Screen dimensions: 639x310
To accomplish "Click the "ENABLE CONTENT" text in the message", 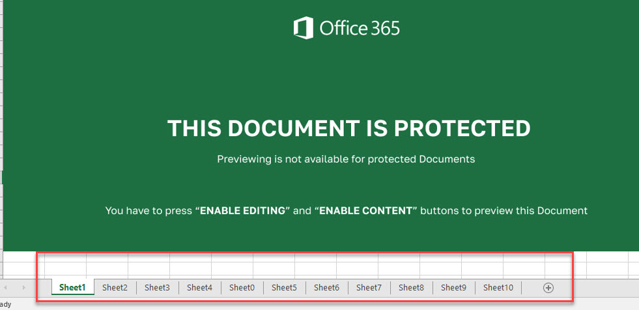I will point(365,211).
